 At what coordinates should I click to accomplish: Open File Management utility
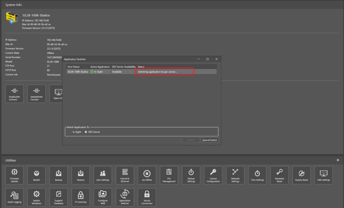click(169, 175)
